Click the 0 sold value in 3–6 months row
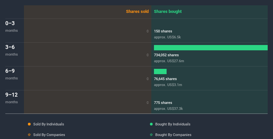273x139 pixels. (x=148, y=55)
